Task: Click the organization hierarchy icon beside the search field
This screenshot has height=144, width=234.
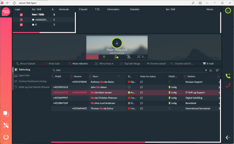Action: tap(211, 70)
